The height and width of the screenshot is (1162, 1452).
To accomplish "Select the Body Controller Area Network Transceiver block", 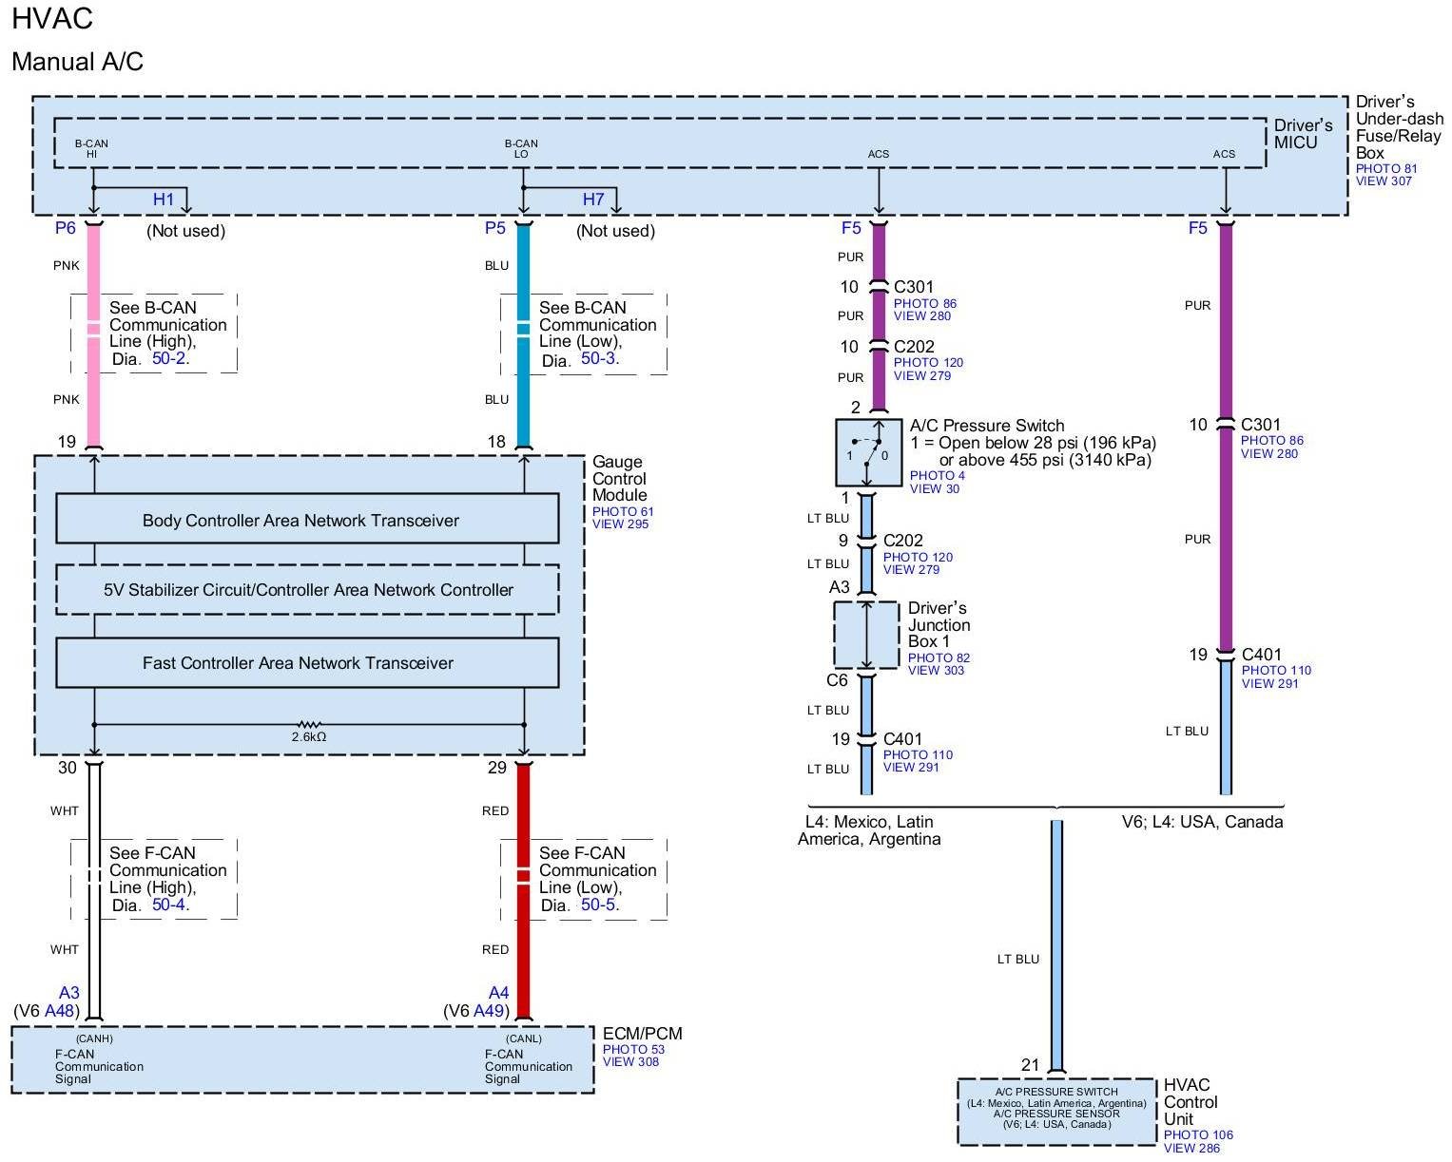I will 307,519.
